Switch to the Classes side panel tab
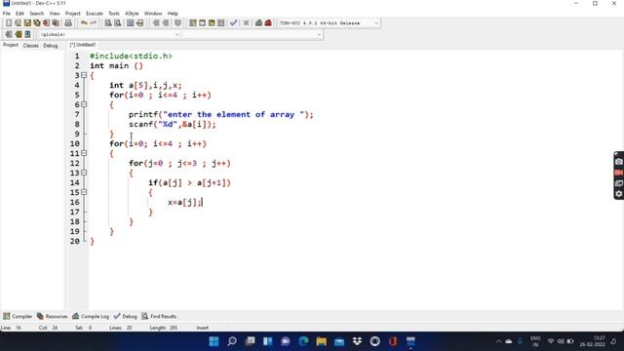Screen dimensions: 624x351 coord(30,46)
